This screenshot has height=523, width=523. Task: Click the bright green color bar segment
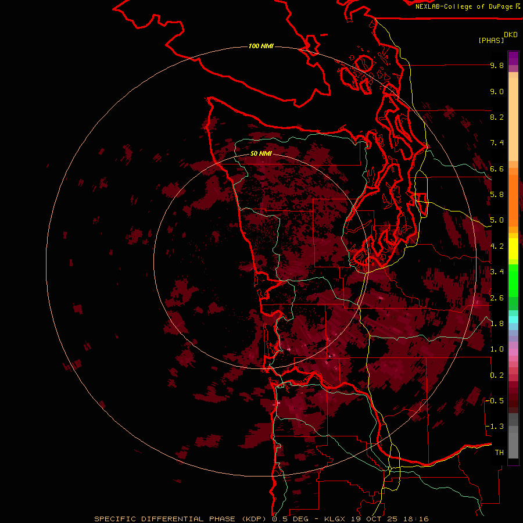513,280
